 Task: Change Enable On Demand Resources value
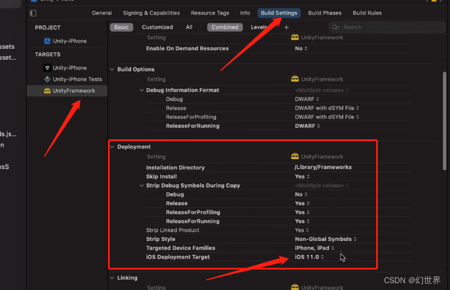301,48
